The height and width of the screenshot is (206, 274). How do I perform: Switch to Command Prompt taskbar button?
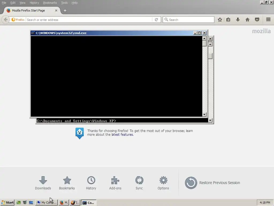pos(89,203)
